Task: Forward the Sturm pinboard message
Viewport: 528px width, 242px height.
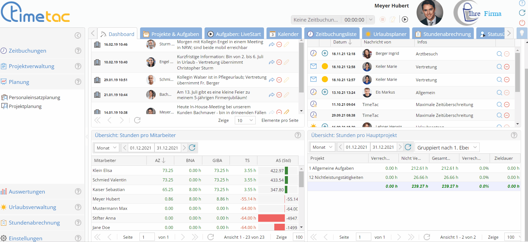Action: pyautogui.click(x=272, y=44)
